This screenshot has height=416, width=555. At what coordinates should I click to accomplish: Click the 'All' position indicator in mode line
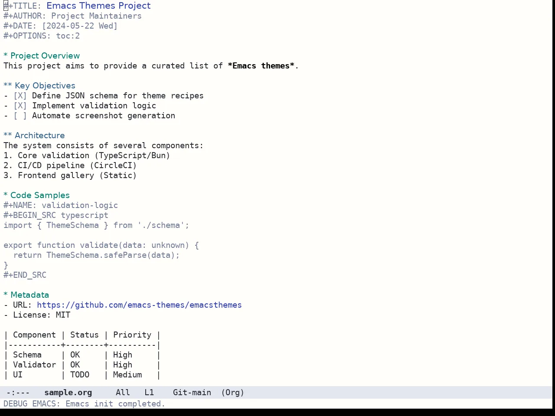point(123,393)
